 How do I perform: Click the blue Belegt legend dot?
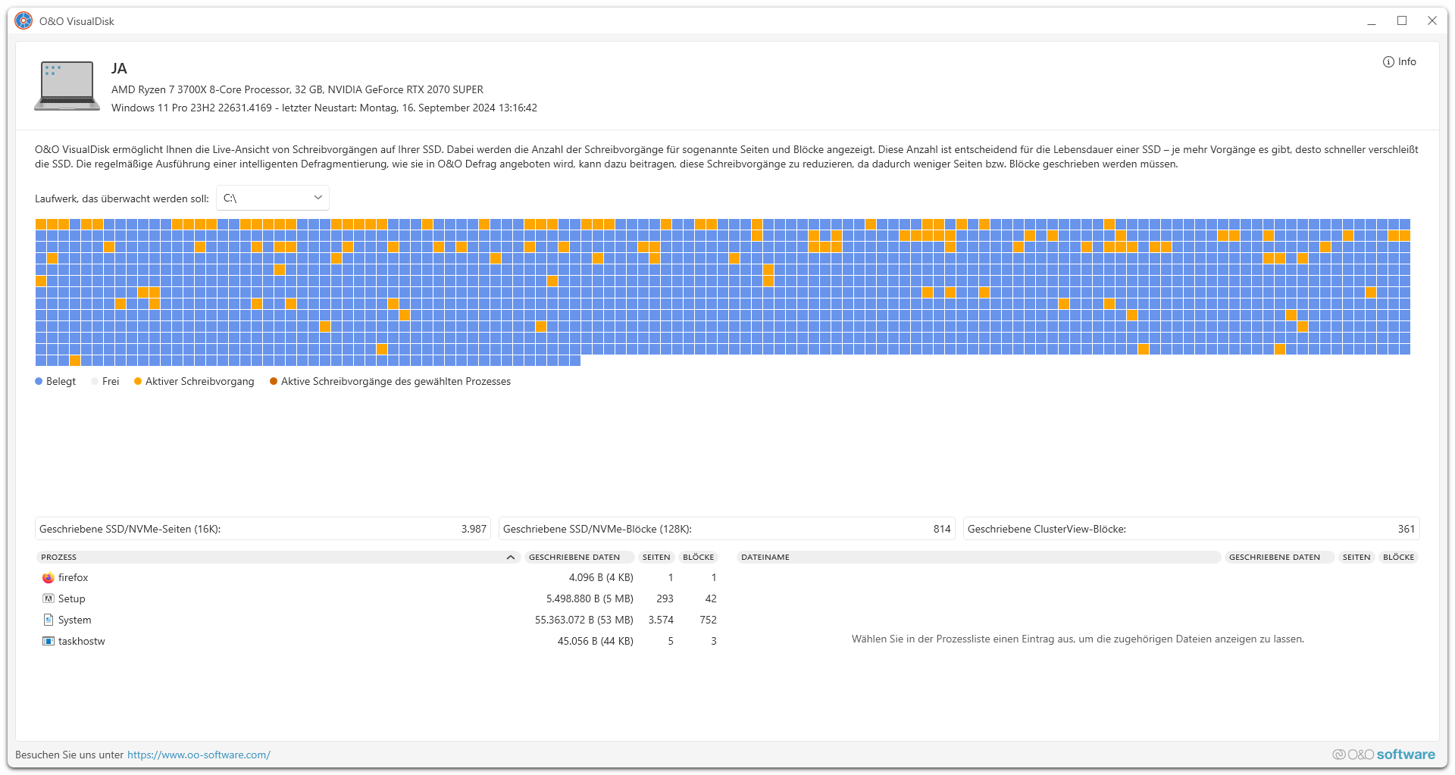(x=39, y=381)
